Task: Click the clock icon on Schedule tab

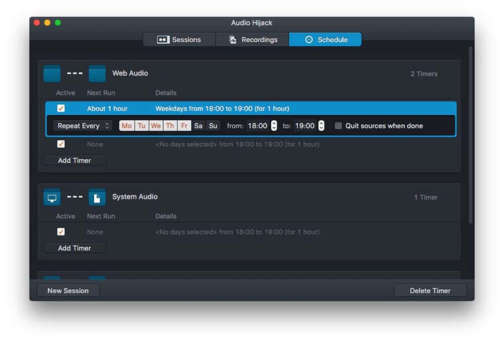Action: (x=308, y=40)
